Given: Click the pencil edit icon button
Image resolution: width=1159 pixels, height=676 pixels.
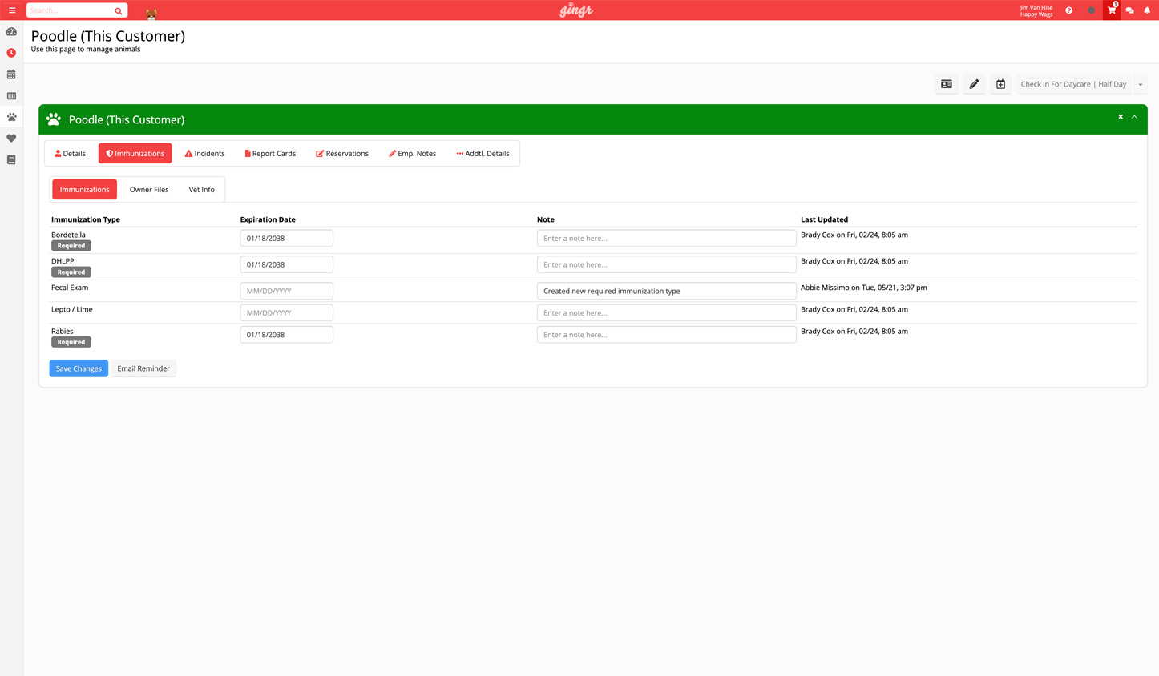Looking at the screenshot, I should click(974, 84).
